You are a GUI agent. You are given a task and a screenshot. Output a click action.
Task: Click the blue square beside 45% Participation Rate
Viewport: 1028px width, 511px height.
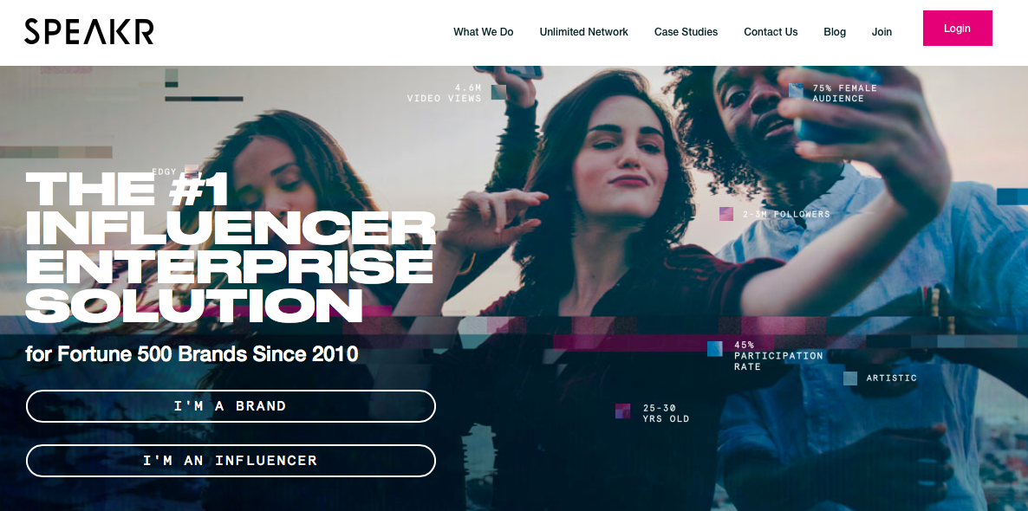pyautogui.click(x=714, y=348)
